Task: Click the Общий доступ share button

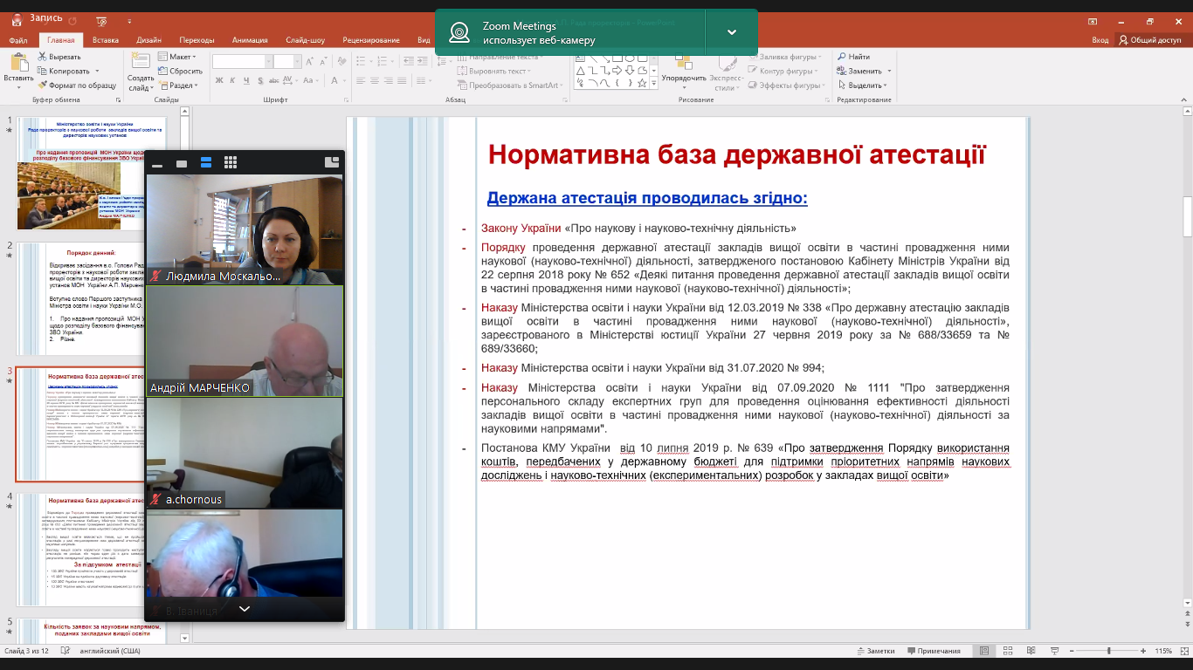Action: coord(1150,40)
